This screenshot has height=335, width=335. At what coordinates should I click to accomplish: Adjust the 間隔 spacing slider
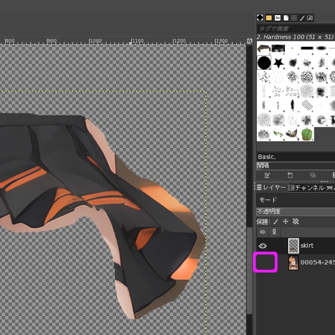point(296,166)
